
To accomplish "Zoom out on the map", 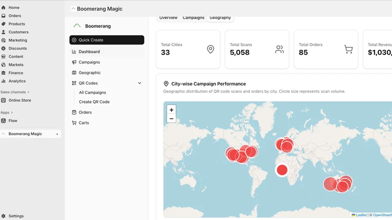I will click(x=171, y=118).
